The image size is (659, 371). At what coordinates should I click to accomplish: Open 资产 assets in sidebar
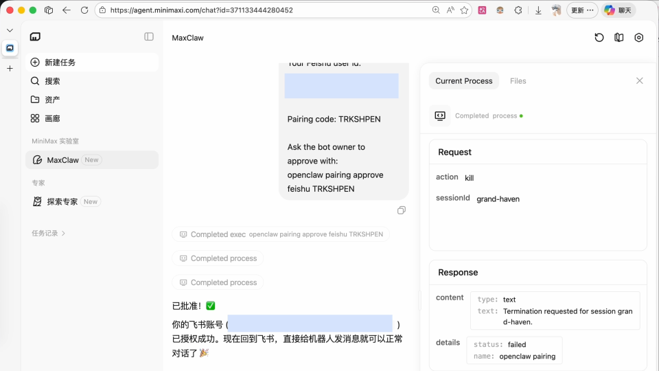tap(91, 100)
